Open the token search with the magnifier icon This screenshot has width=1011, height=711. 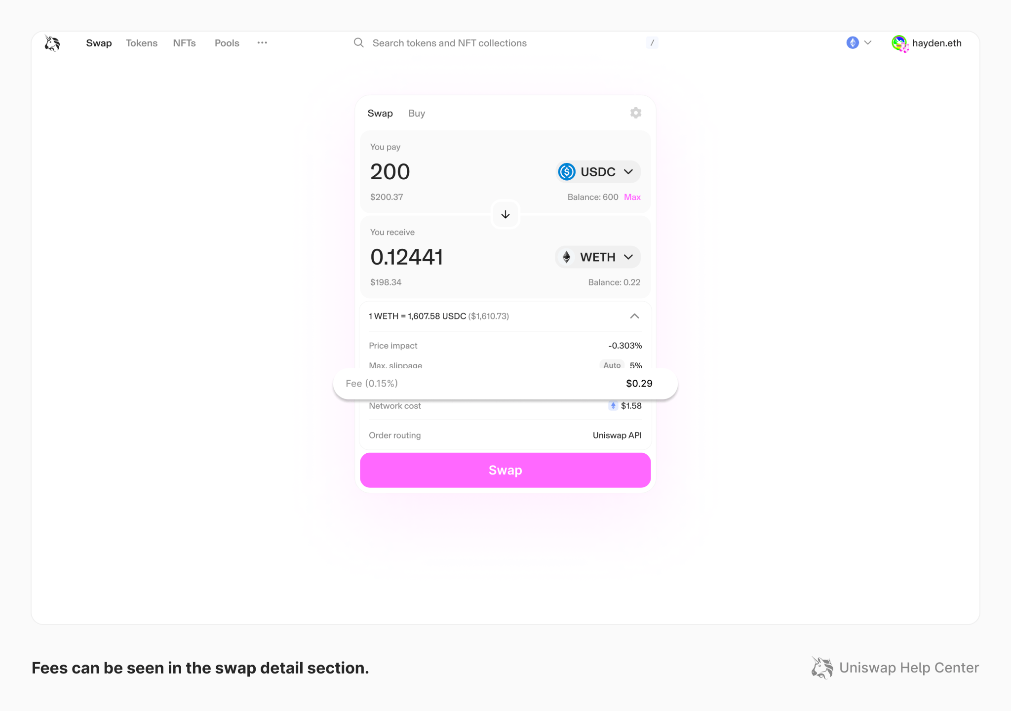pyautogui.click(x=358, y=43)
